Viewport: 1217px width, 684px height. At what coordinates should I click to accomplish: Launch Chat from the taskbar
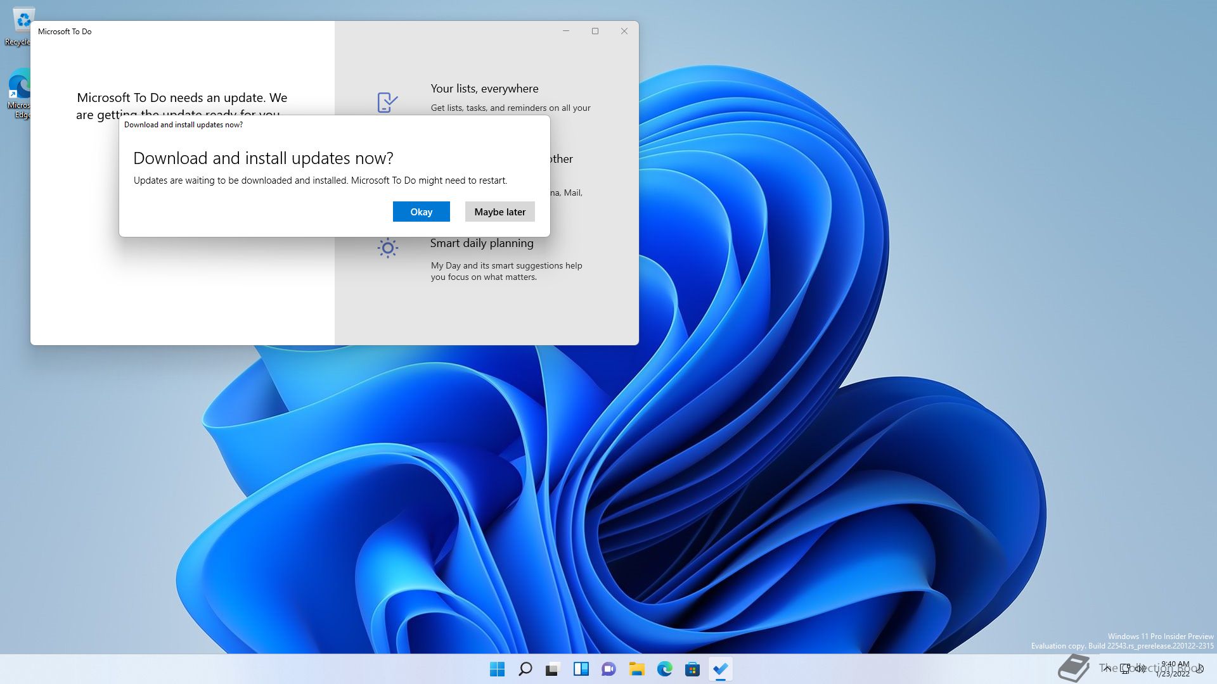click(x=609, y=669)
